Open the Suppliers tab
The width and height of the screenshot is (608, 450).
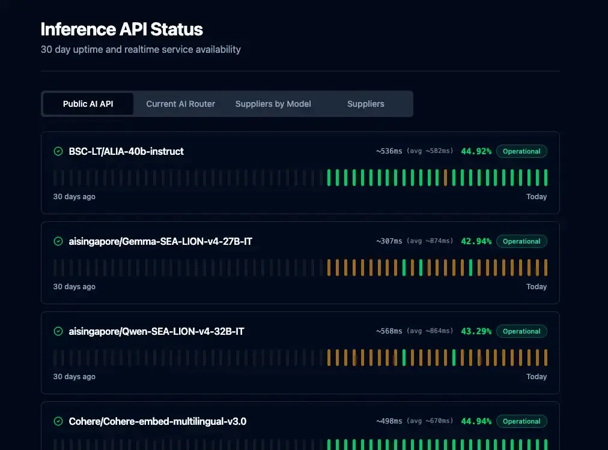pyautogui.click(x=366, y=104)
